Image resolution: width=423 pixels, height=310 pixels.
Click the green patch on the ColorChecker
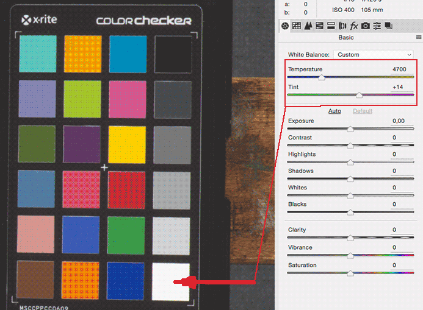coord(126,236)
